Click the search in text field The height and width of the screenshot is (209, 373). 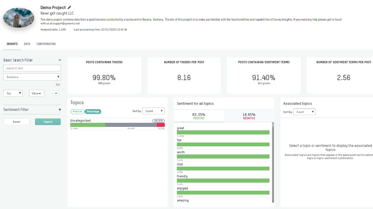[32, 68]
